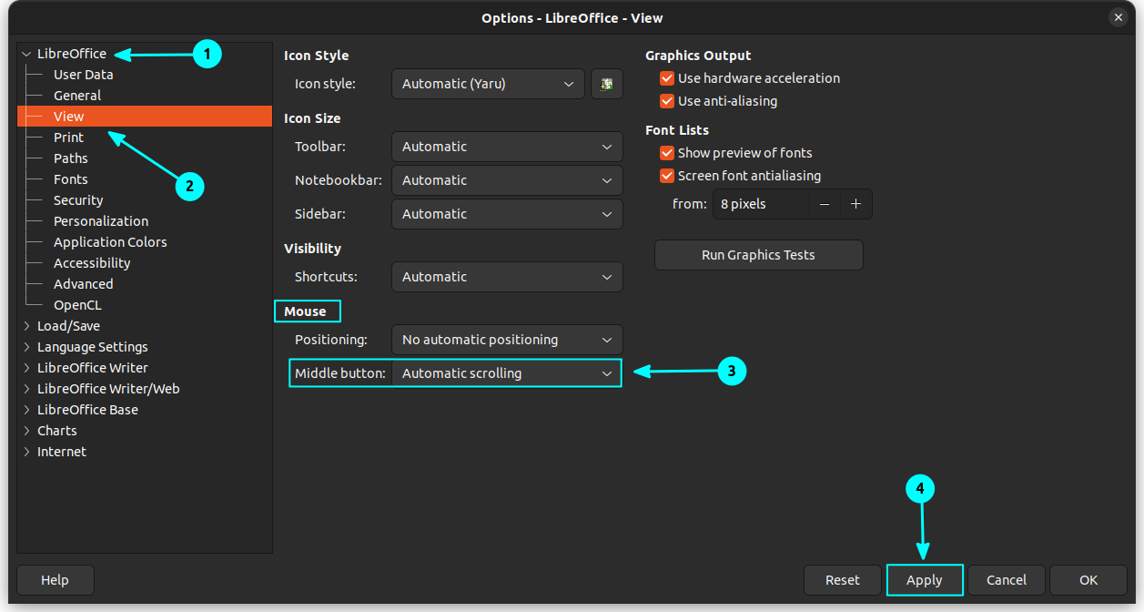Open the Notebookbar icon size dropdown

507,180
